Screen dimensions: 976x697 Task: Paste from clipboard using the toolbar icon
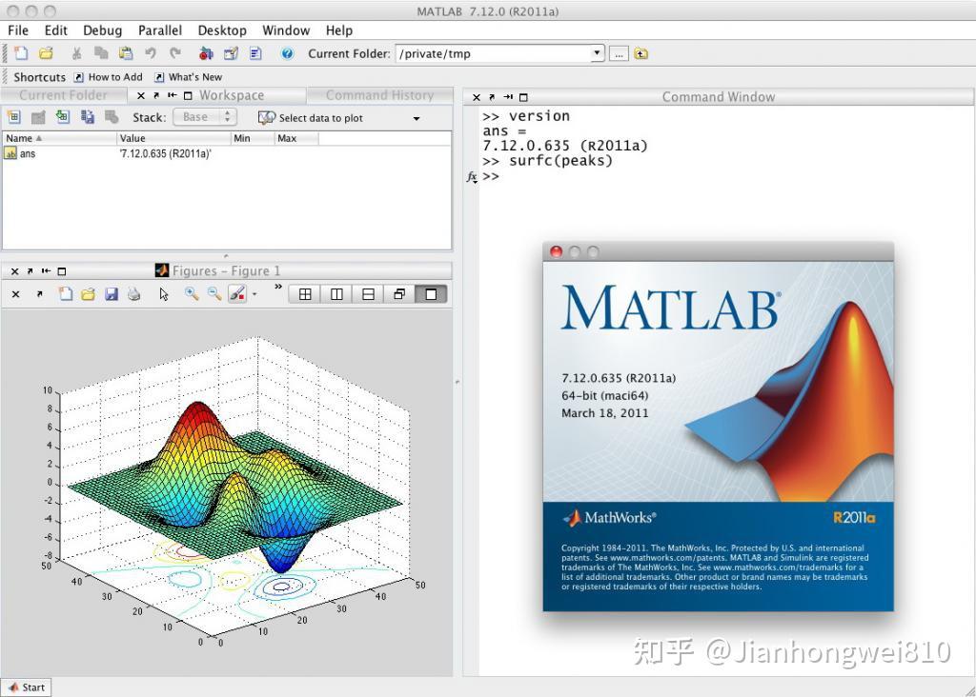point(126,54)
